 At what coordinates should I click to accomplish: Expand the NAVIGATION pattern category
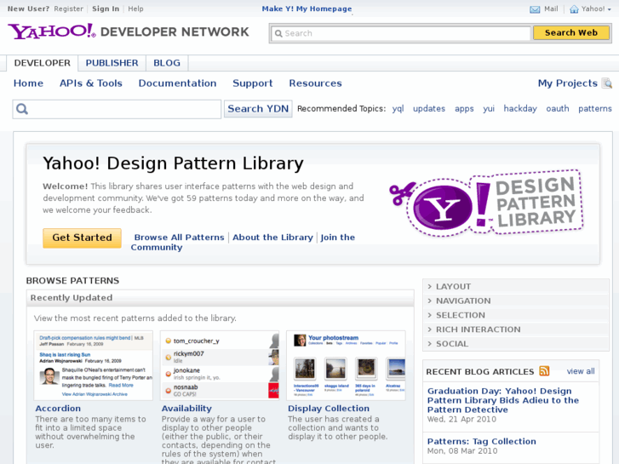point(463,301)
